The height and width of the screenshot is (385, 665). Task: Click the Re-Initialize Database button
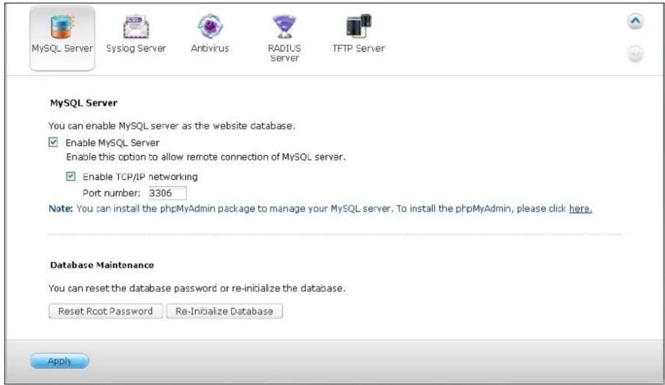(224, 311)
